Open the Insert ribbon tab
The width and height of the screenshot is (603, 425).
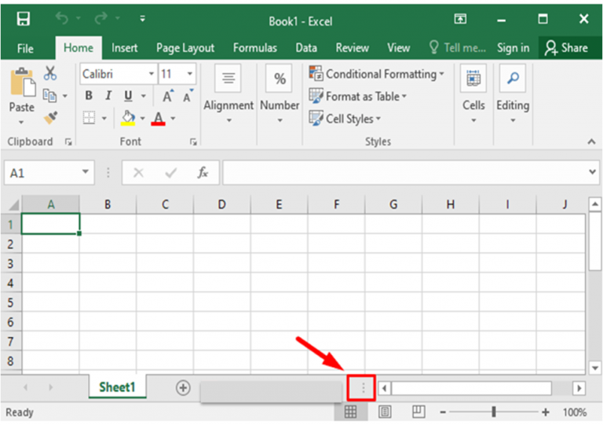coord(124,48)
